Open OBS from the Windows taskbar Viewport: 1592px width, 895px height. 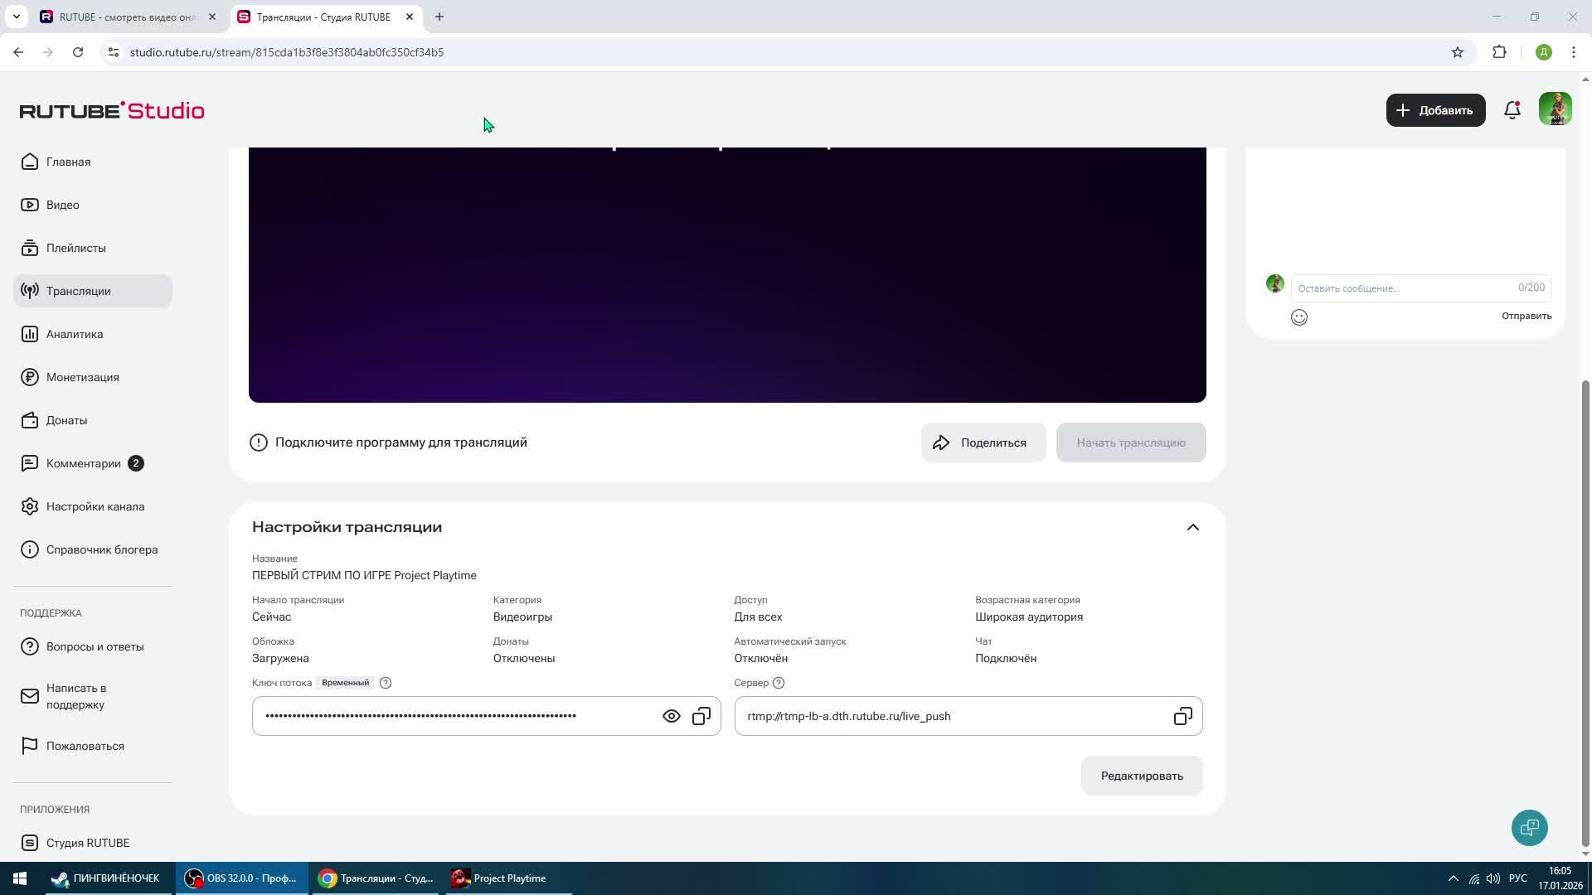pos(241,878)
